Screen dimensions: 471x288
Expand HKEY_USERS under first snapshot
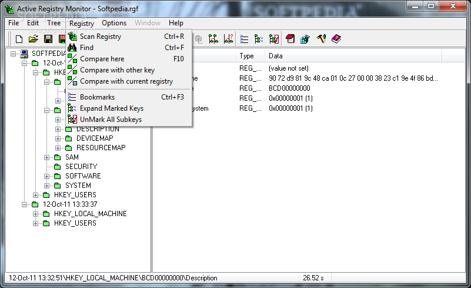pos(35,195)
